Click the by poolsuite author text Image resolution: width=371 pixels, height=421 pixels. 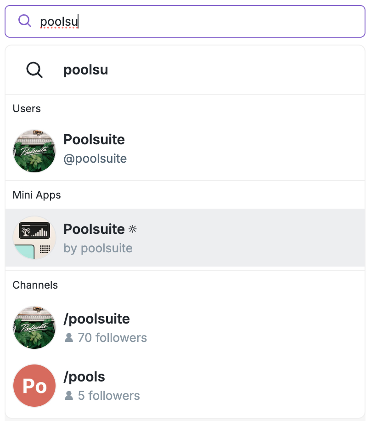98,248
